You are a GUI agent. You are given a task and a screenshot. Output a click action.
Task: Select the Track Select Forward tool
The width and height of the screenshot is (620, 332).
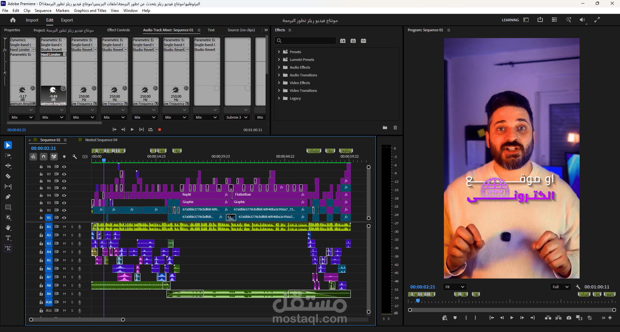click(x=8, y=156)
